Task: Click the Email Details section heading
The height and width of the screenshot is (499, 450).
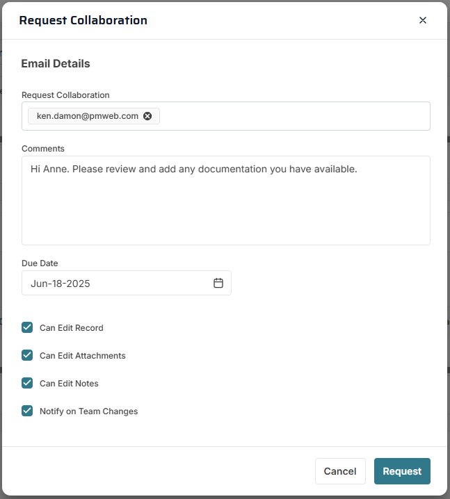Action: pyautogui.click(x=56, y=63)
